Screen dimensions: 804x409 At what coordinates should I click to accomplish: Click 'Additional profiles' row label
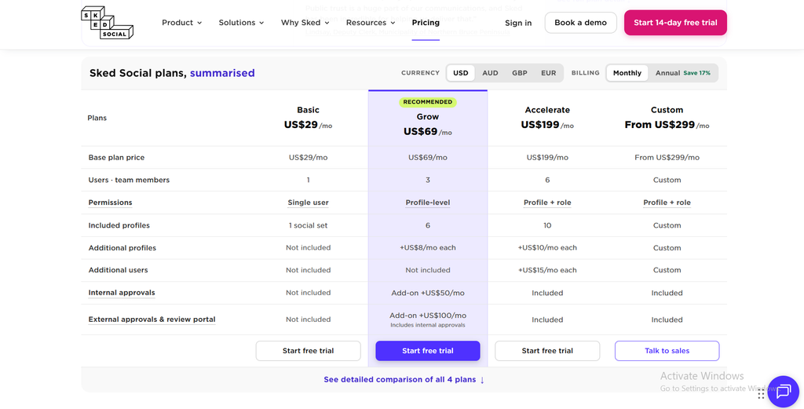[122, 247]
